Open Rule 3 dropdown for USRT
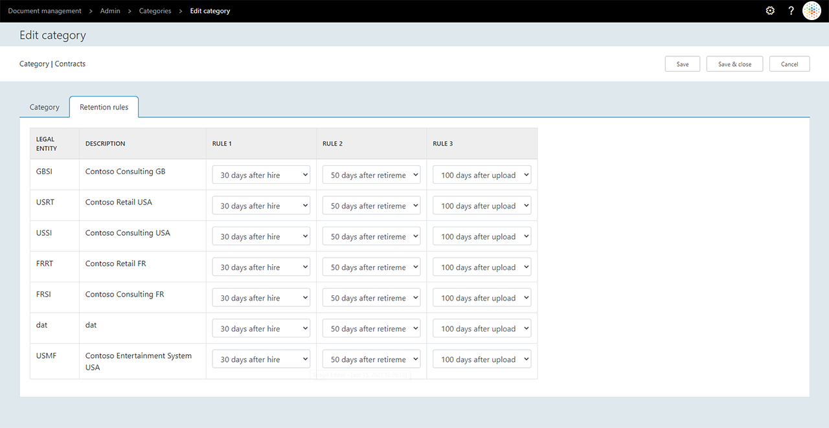Screen dimensions: 829x428 click(x=482, y=206)
